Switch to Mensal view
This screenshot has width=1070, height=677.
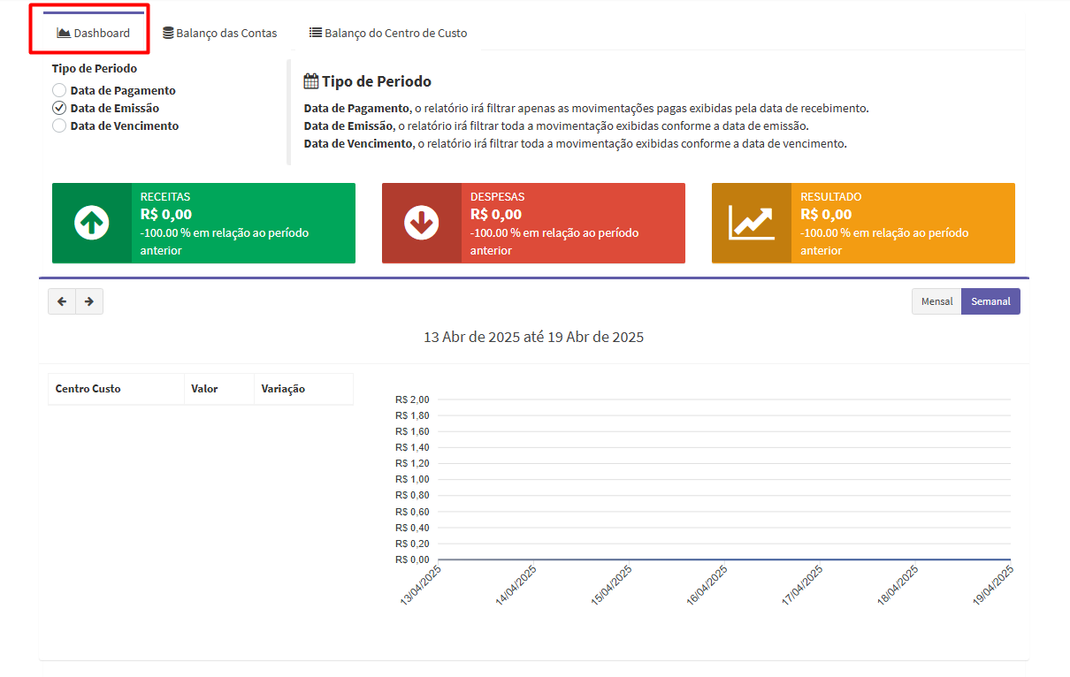[936, 301]
